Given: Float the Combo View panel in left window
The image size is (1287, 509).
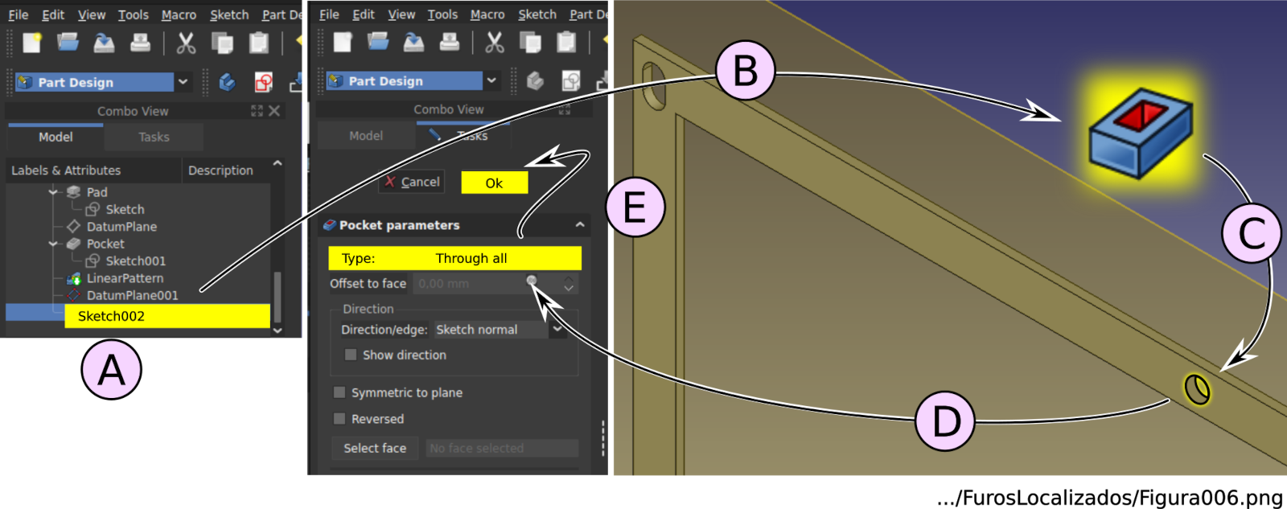Looking at the screenshot, I should pos(257,111).
